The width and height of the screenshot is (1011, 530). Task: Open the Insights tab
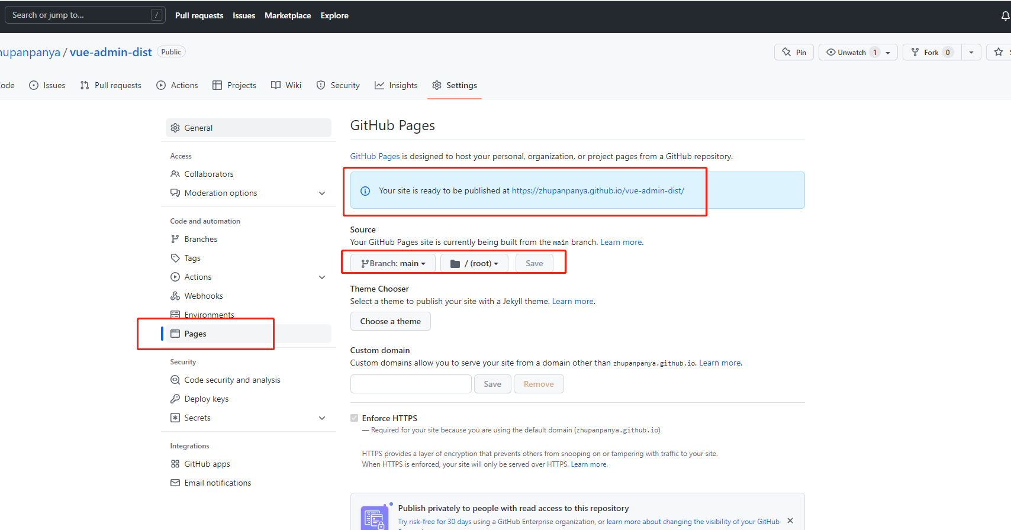click(x=396, y=85)
